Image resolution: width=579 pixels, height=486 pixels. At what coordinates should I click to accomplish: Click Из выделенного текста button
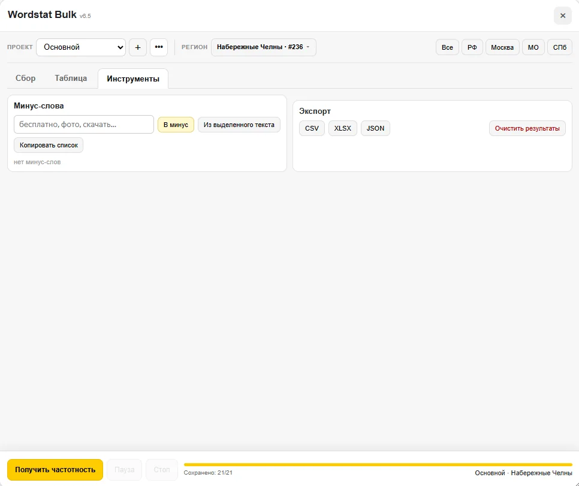tap(239, 125)
